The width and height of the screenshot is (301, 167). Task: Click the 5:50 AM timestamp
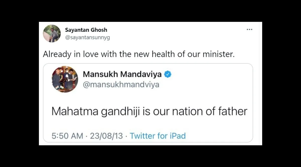pyautogui.click(x=67, y=136)
